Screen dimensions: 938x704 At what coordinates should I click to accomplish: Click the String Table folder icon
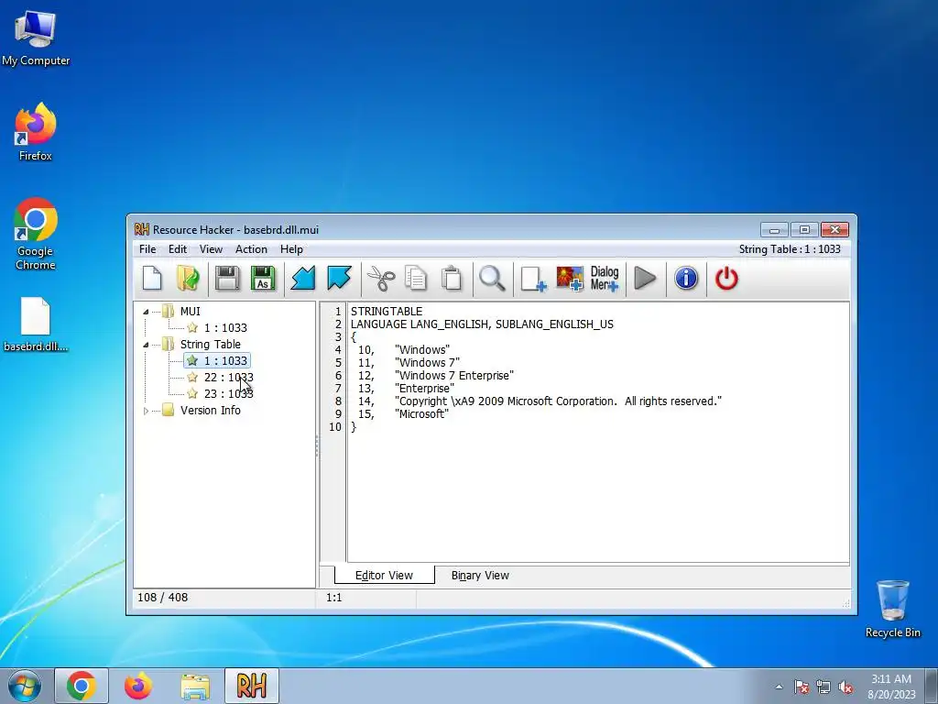pos(169,345)
